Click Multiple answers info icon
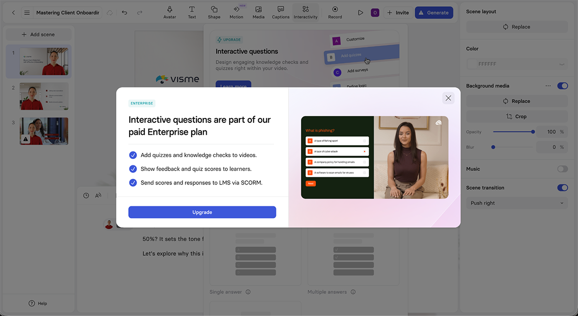This screenshot has height=316, width=578. click(353, 292)
